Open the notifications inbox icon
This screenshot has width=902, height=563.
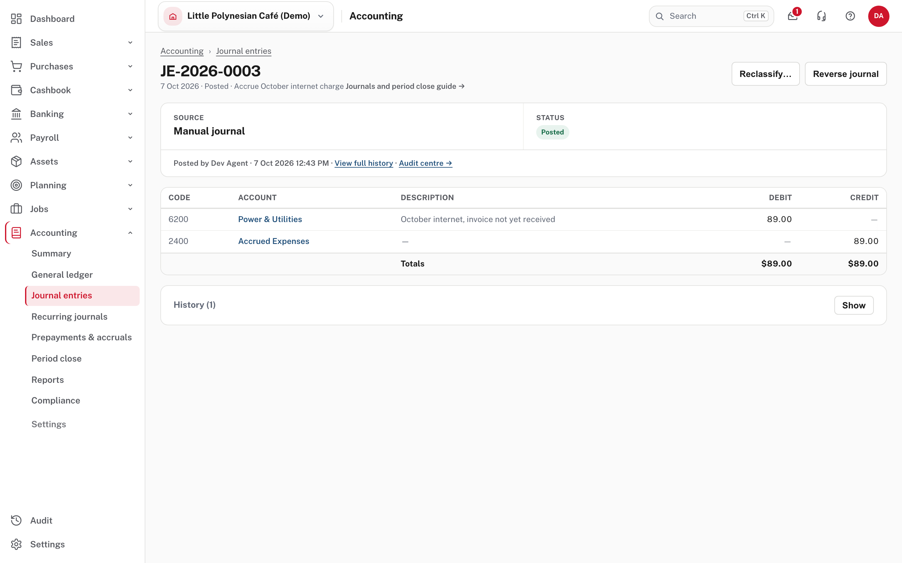(793, 16)
